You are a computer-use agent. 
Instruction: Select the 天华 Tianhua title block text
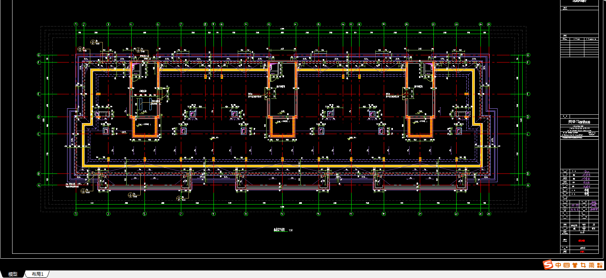point(579,122)
